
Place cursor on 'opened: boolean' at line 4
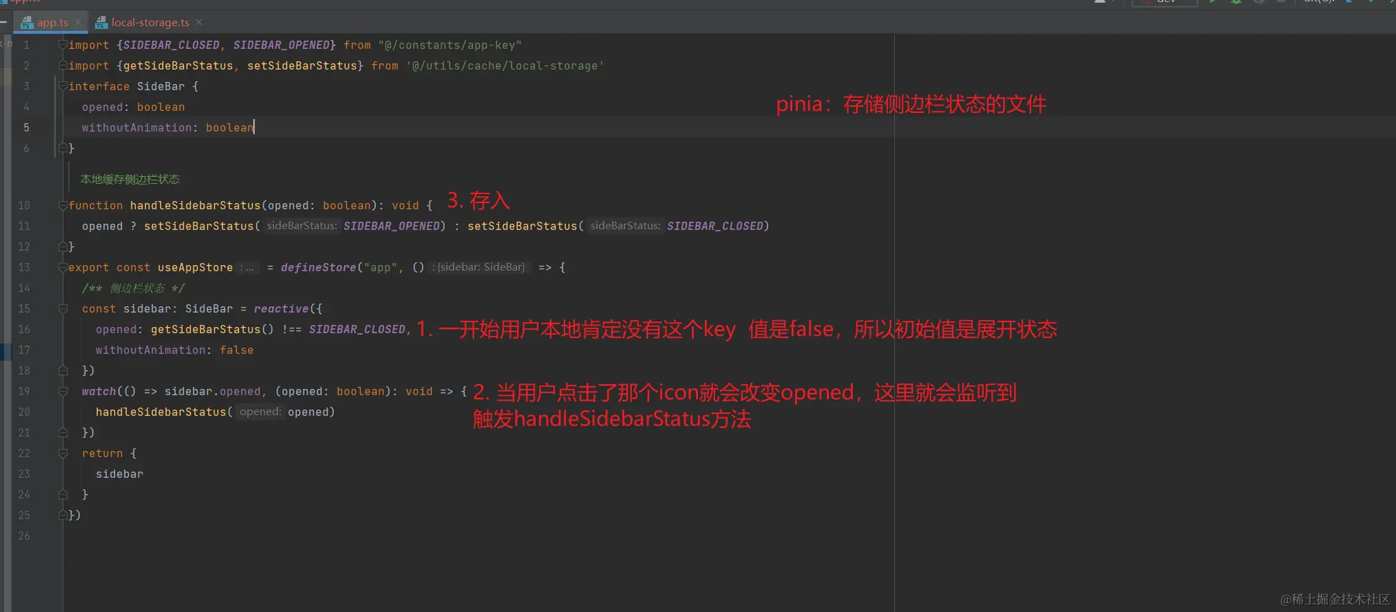(x=134, y=107)
